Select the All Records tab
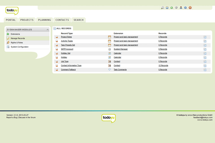215x143 pixels. [x=64, y=28]
